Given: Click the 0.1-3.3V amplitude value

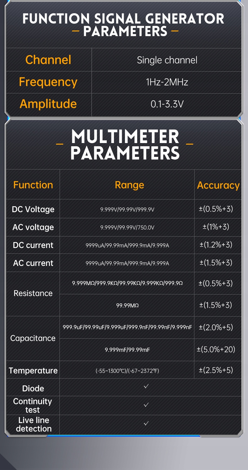Looking at the screenshot, I should pyautogui.click(x=167, y=104).
